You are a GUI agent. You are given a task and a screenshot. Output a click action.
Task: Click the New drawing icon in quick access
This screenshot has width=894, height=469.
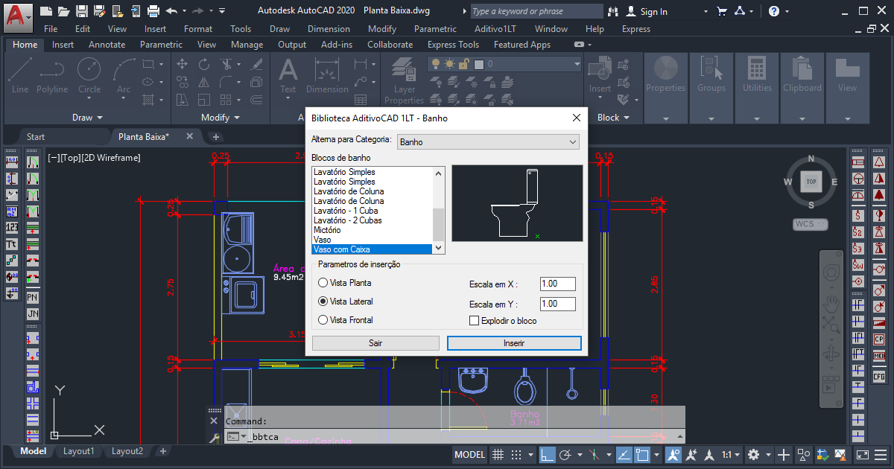tap(47, 11)
